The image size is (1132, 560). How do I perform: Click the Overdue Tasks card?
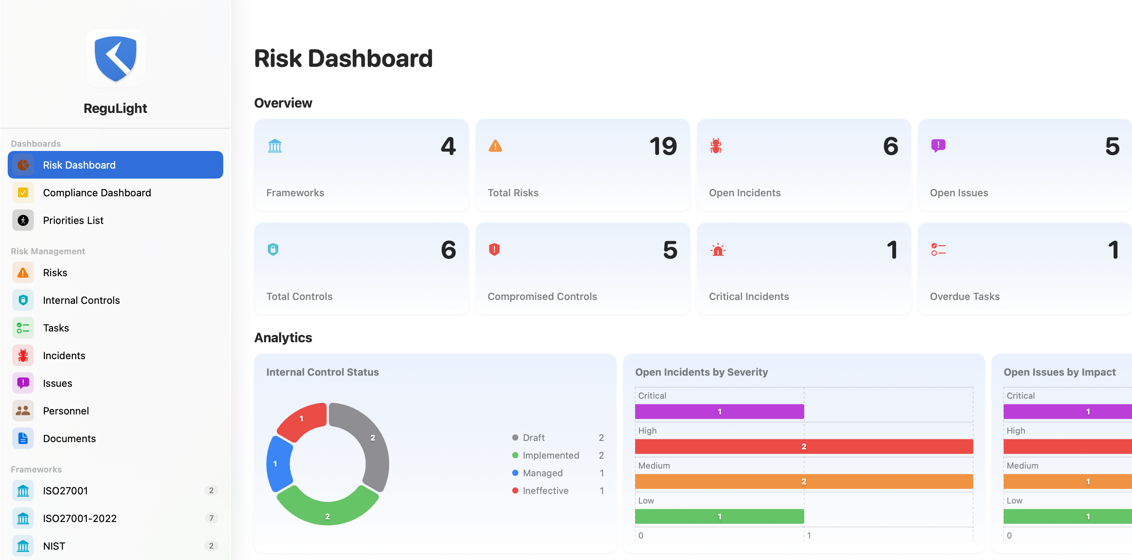(x=1024, y=269)
